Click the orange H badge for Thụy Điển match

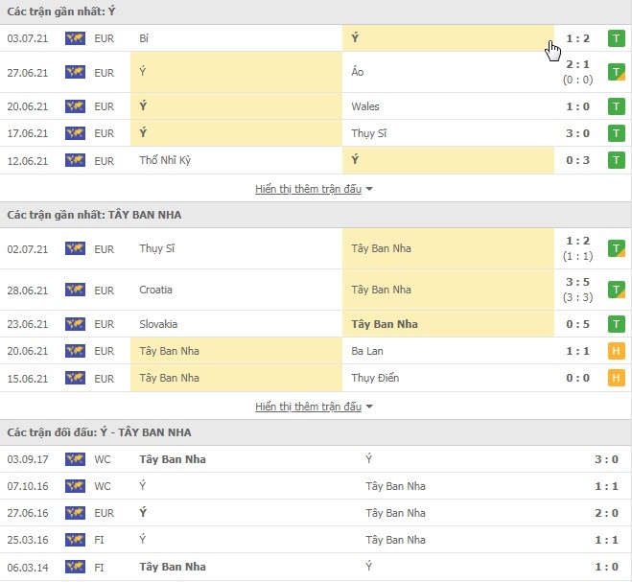tap(617, 378)
